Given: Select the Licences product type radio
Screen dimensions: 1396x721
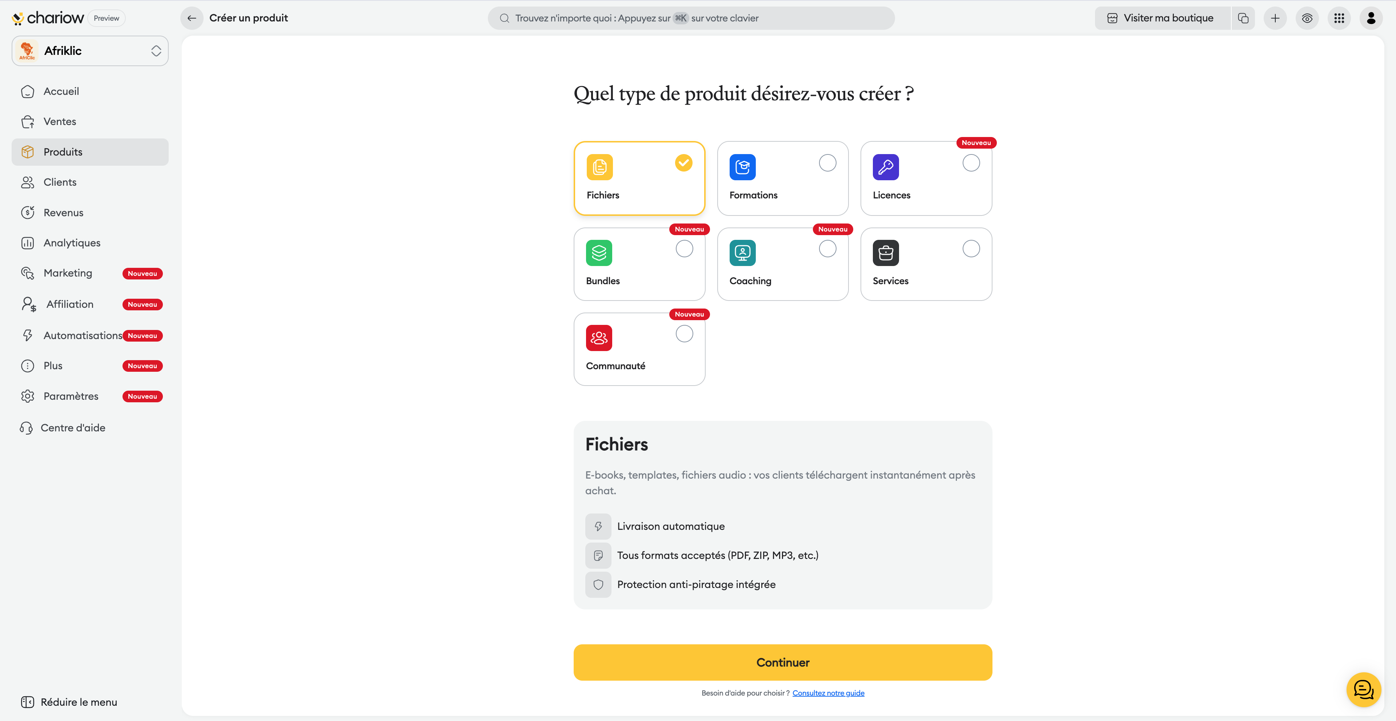Looking at the screenshot, I should (971, 162).
